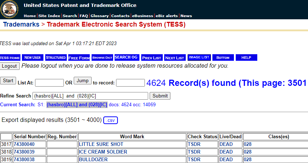Click row number 3819
Screen dimensions: 308x163
pyautogui.click(x=6, y=159)
